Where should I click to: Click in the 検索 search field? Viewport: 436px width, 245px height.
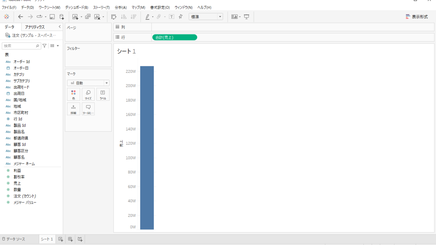[x=21, y=46]
